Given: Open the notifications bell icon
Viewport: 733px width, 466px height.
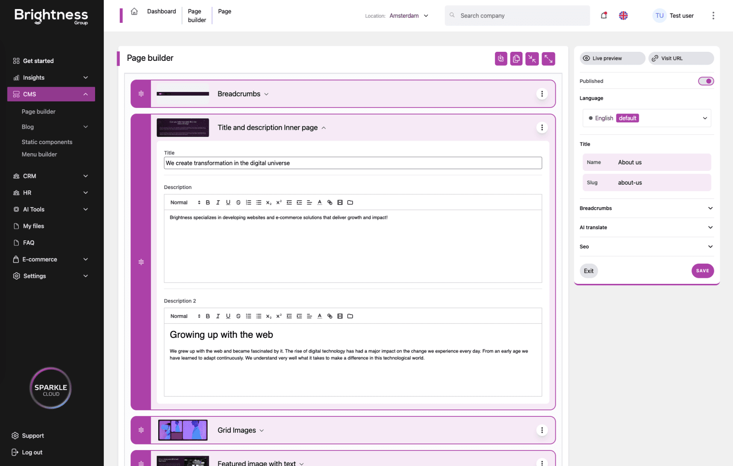Looking at the screenshot, I should 604,16.
